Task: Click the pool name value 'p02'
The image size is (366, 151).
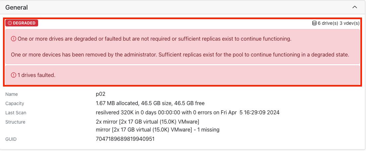Action: tap(100, 94)
